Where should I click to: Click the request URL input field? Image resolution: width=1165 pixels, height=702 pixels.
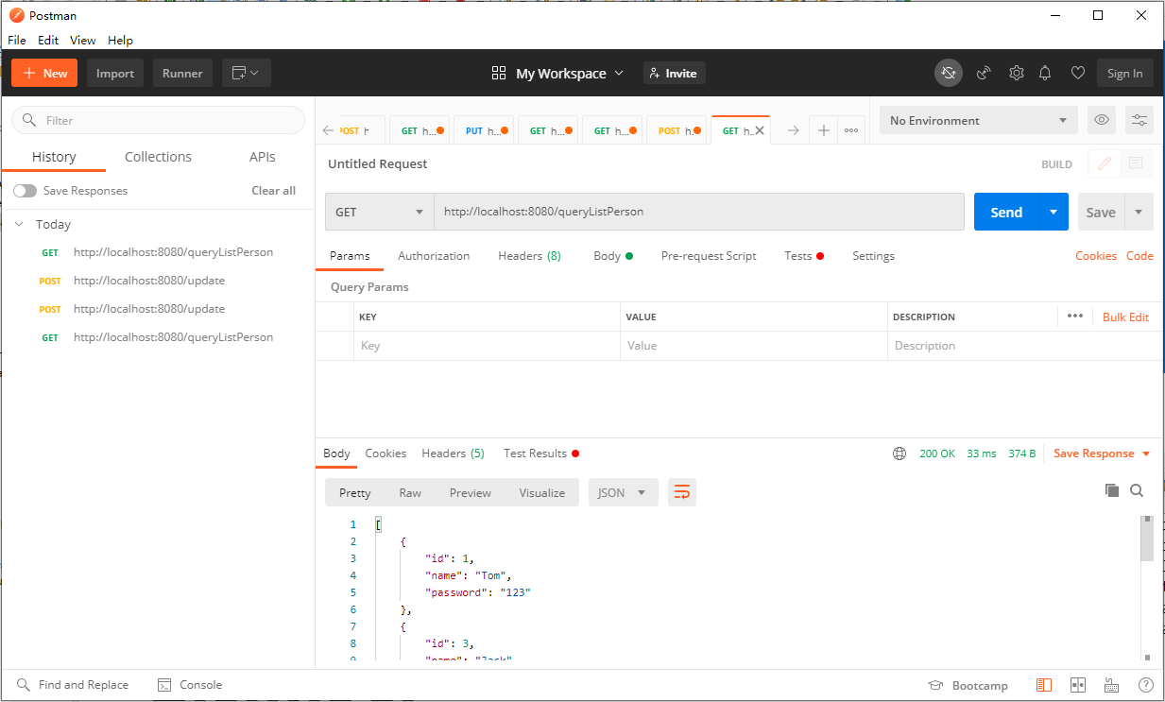click(x=699, y=212)
